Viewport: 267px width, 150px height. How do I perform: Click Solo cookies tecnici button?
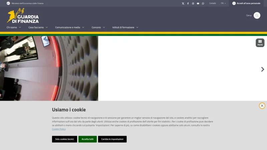click(x=64, y=139)
